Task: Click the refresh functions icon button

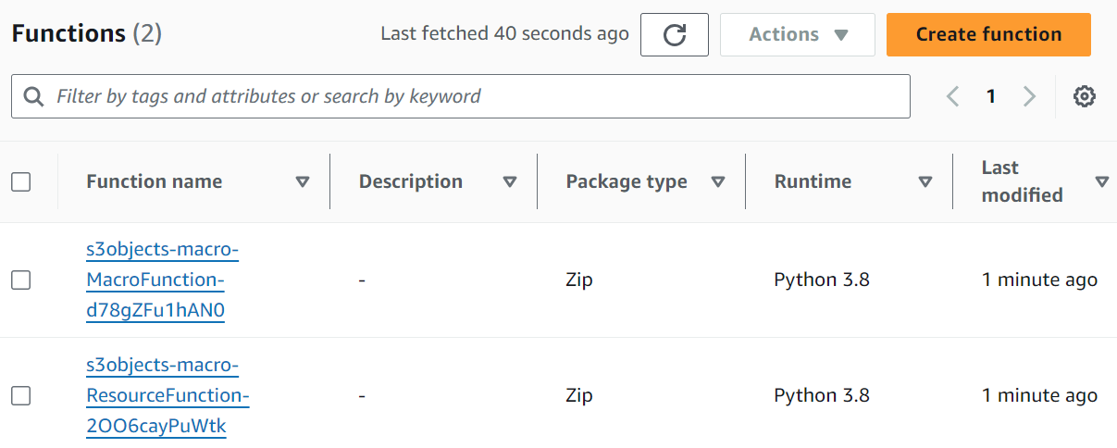Action: [x=675, y=35]
